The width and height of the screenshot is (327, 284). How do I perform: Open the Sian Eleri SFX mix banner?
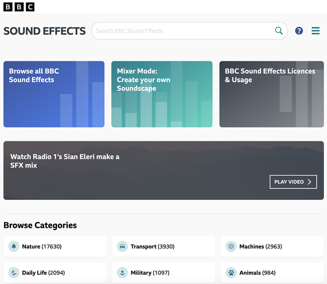pyautogui.click(x=163, y=170)
